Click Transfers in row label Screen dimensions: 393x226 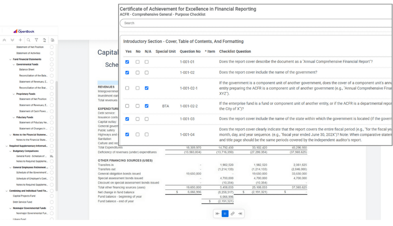tap(106, 165)
